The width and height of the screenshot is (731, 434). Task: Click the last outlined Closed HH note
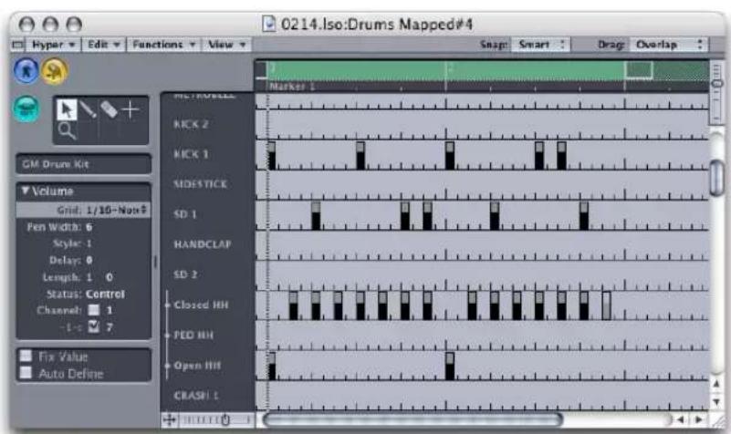[x=606, y=305]
